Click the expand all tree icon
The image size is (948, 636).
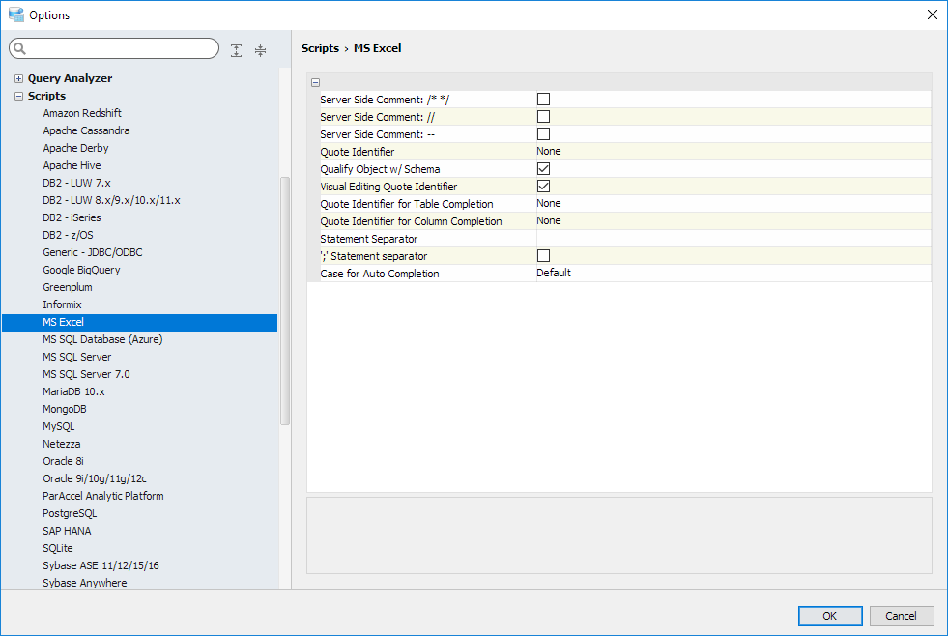pyautogui.click(x=237, y=50)
